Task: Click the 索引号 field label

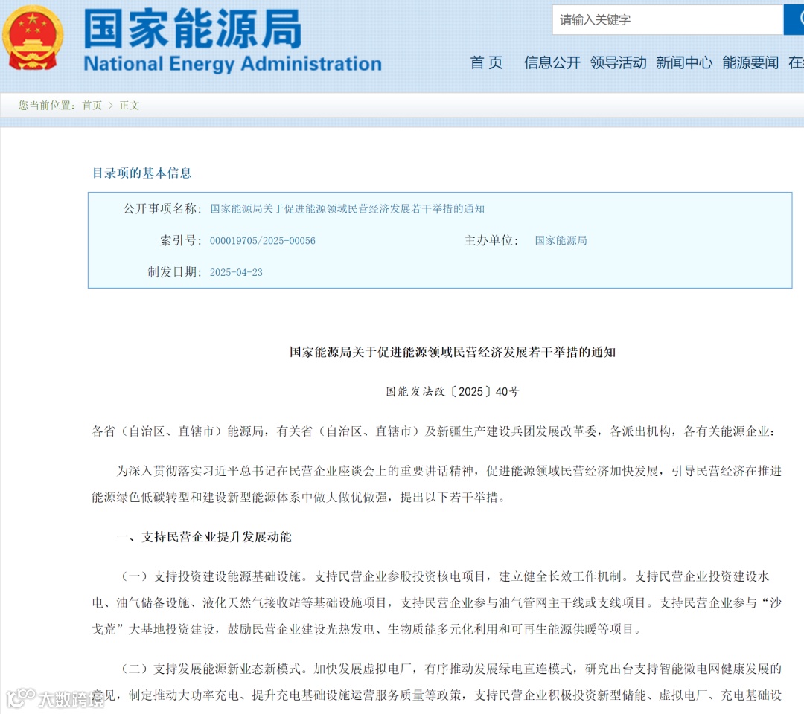Action: point(181,240)
